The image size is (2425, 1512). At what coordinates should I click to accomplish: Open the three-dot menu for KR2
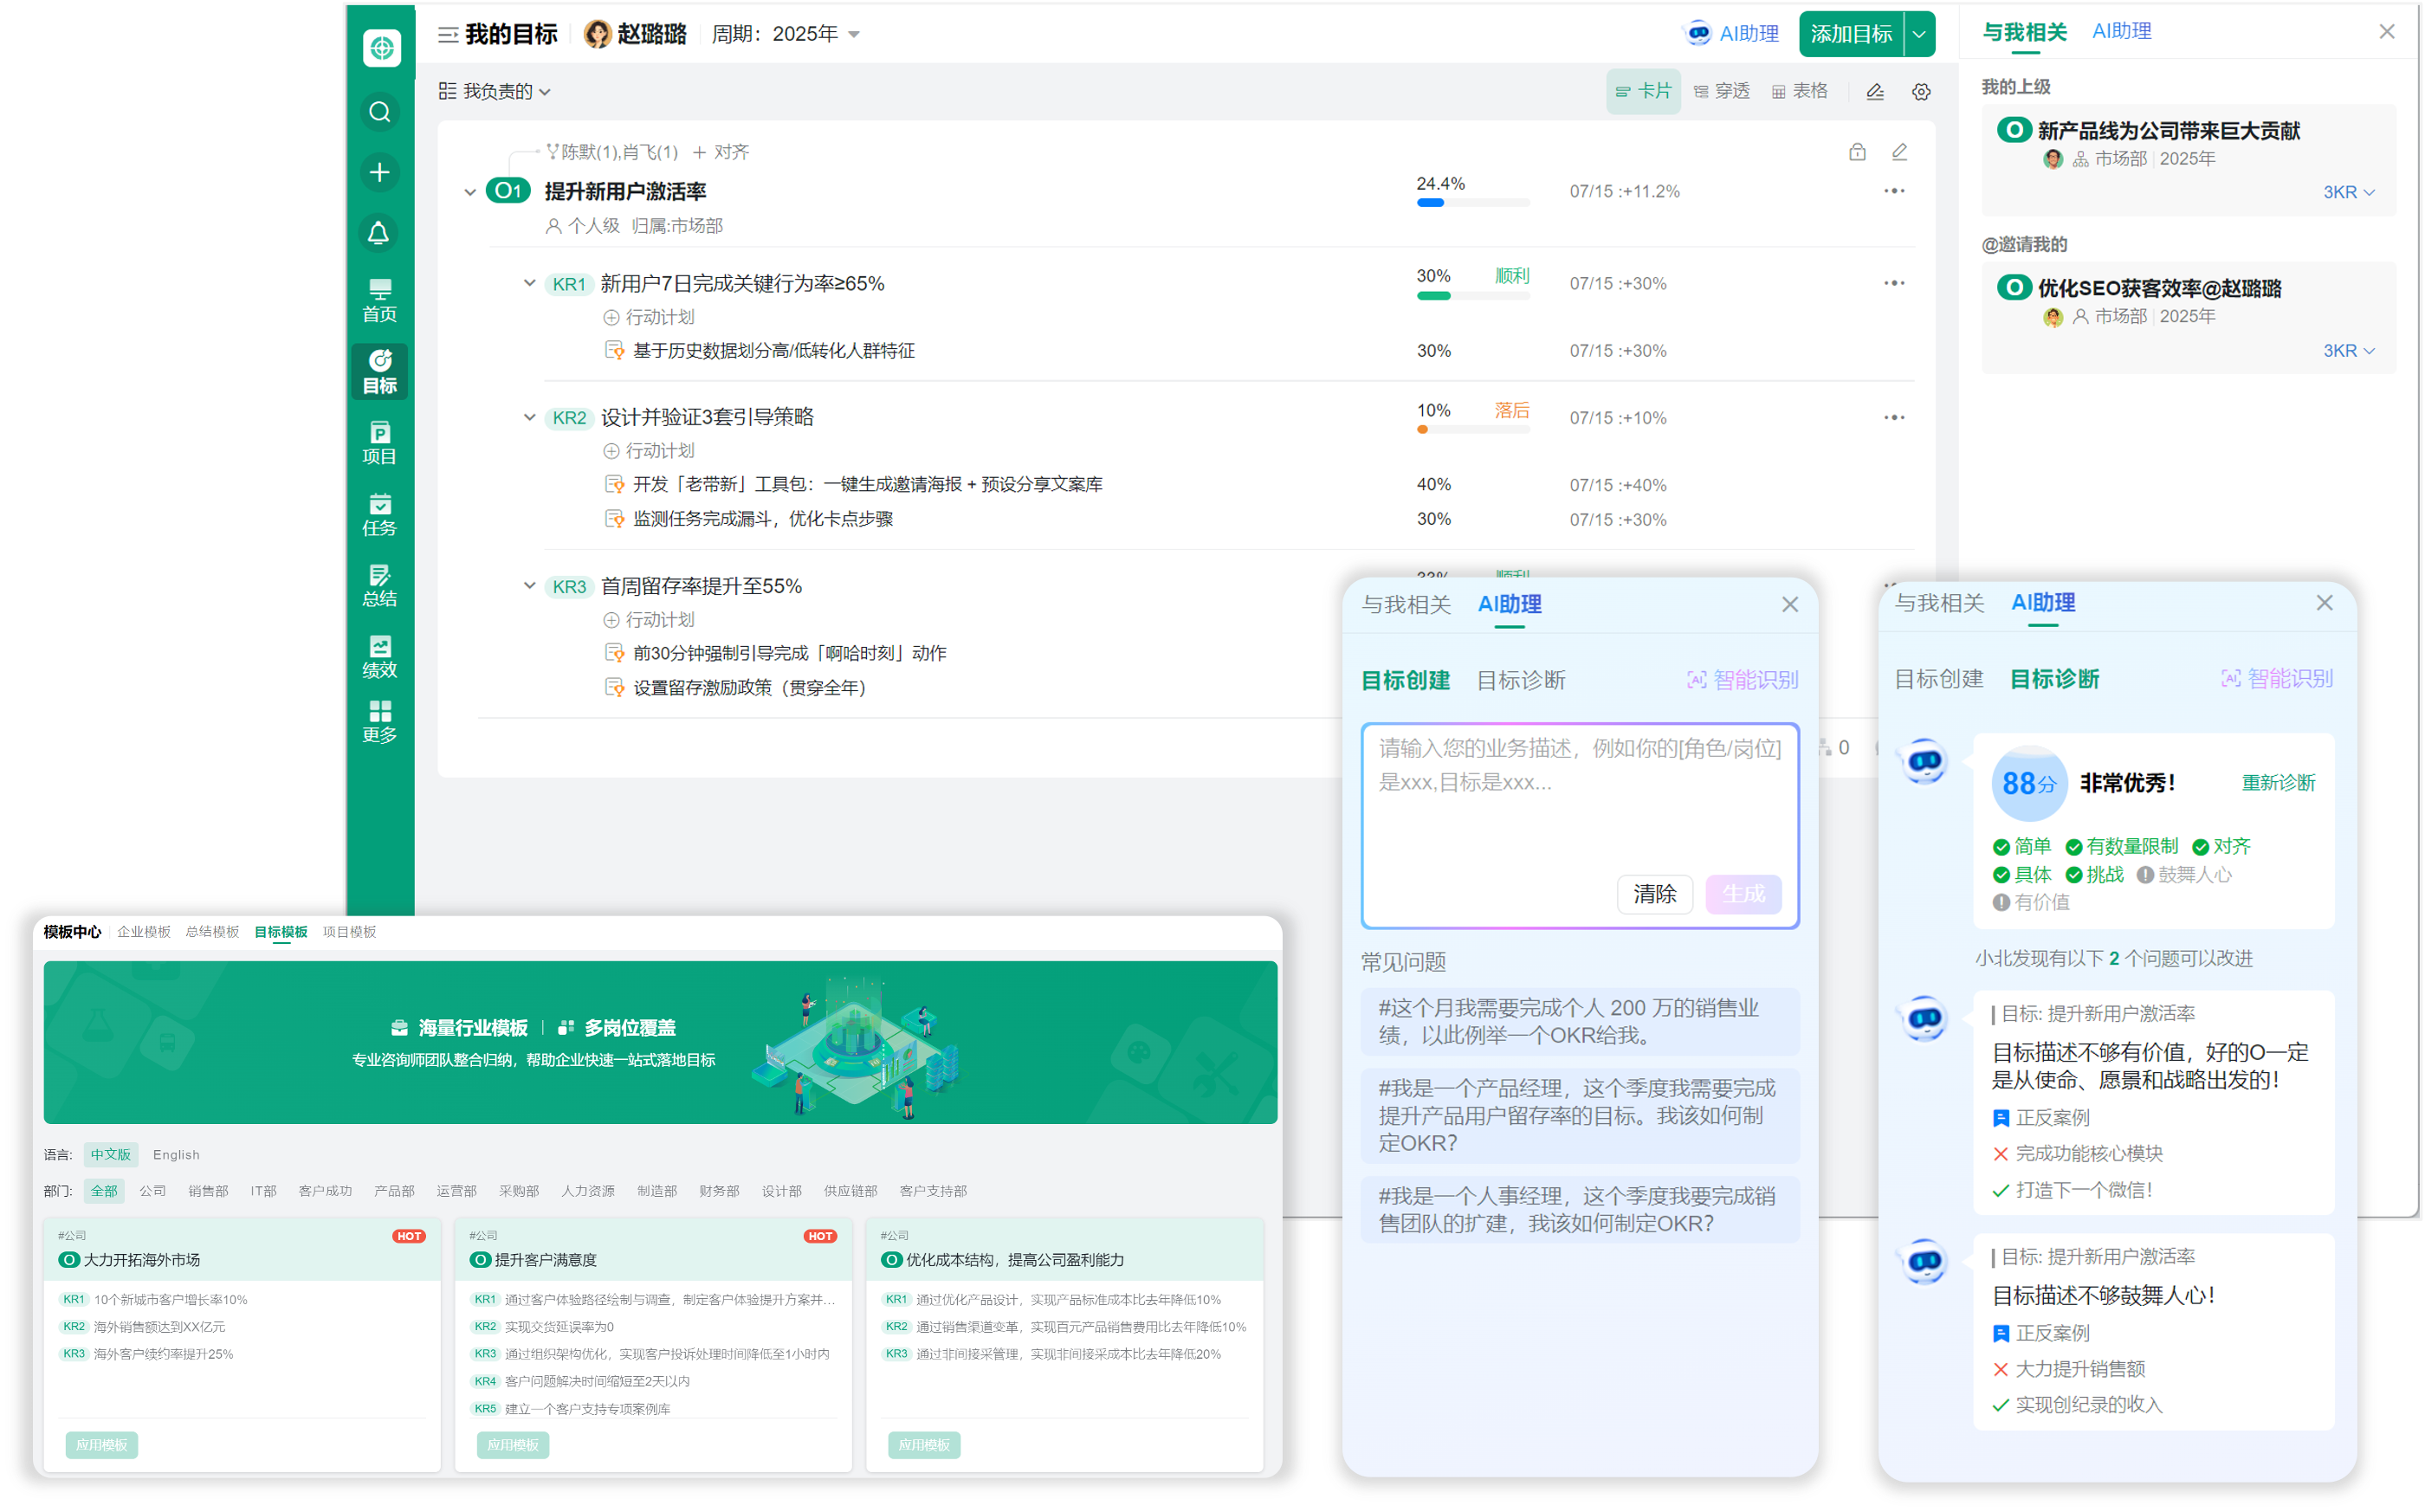pos(1893,417)
